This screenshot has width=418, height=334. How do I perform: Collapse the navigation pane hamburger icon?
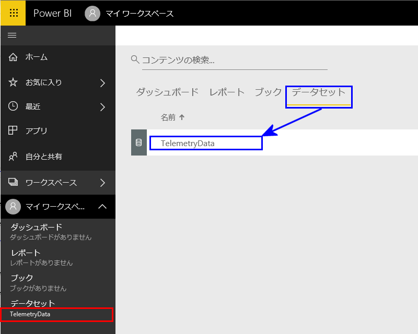(x=12, y=35)
